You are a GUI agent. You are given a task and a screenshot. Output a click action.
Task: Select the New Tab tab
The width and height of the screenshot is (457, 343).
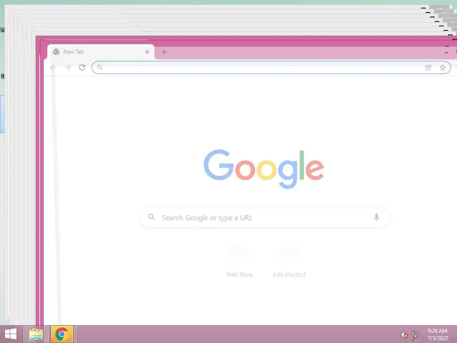101,52
